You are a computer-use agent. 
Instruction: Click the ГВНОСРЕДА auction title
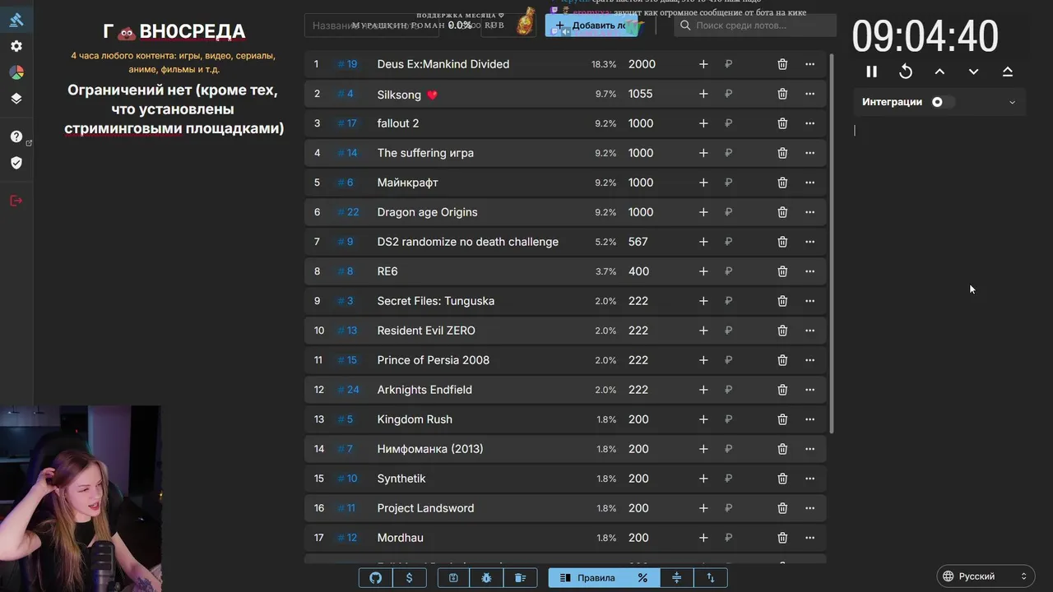(174, 32)
